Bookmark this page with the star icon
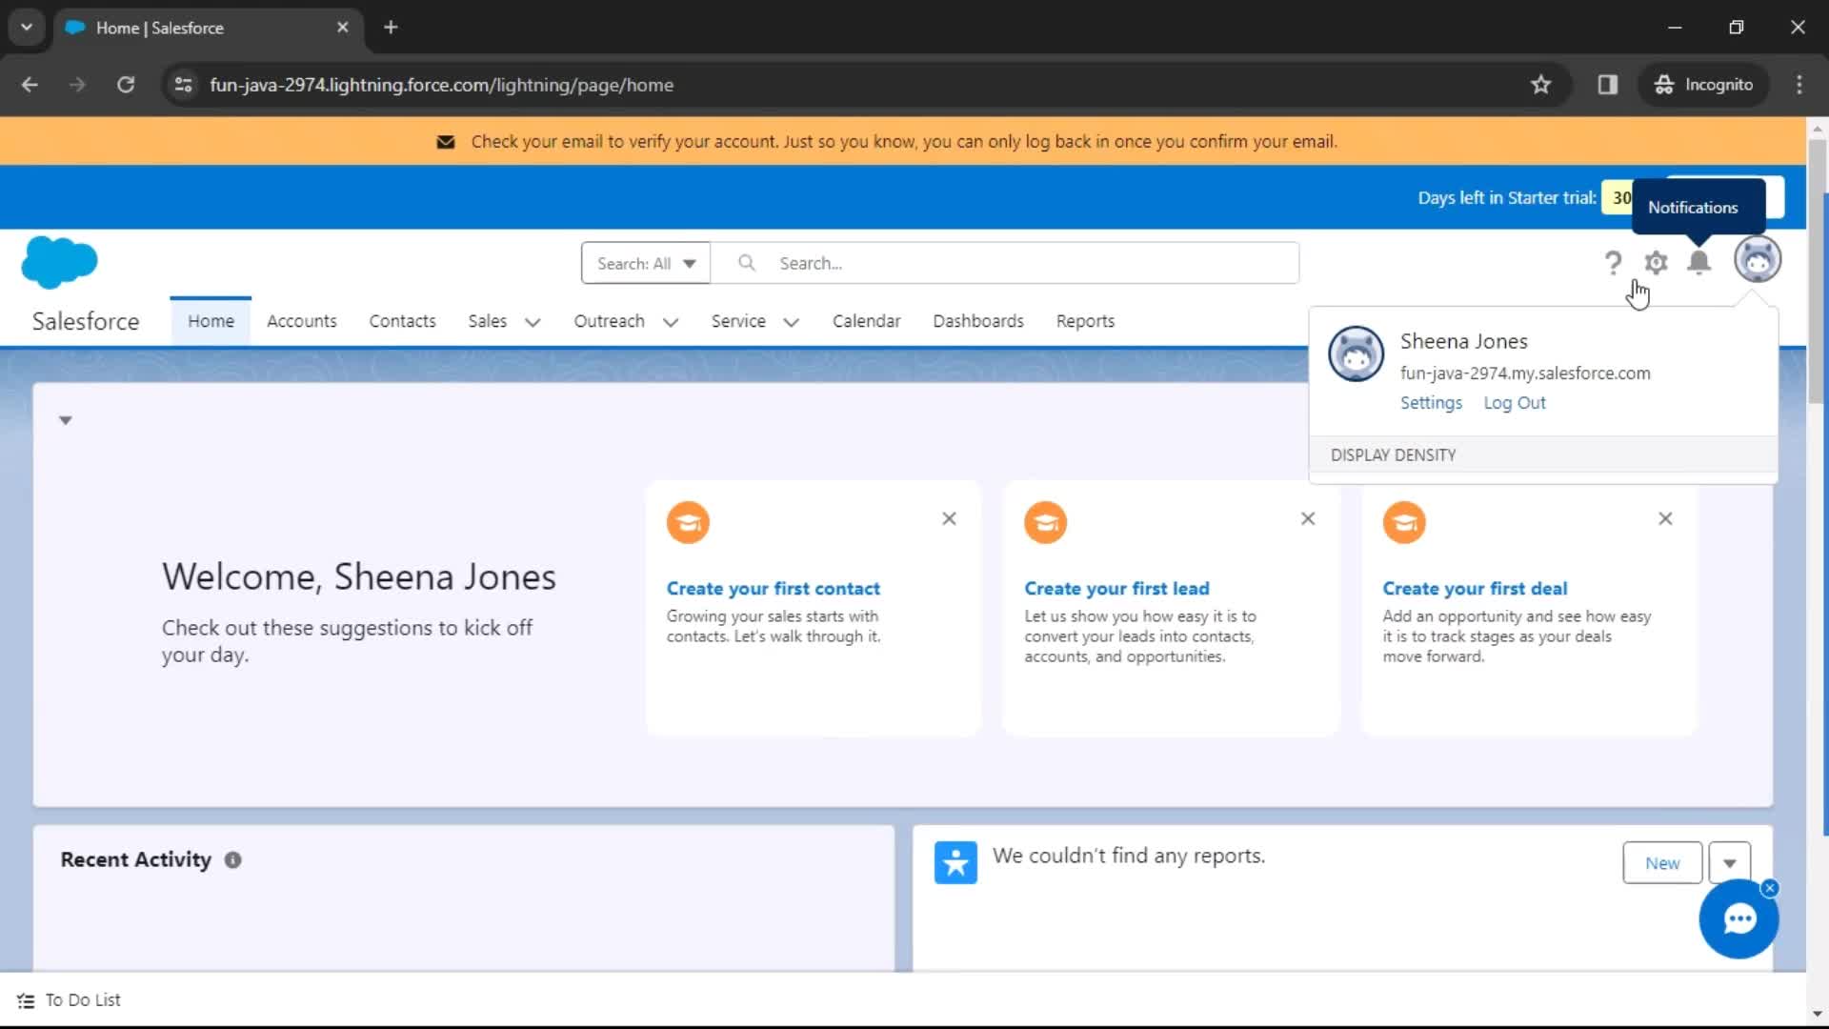1829x1029 pixels. pos(1540,85)
